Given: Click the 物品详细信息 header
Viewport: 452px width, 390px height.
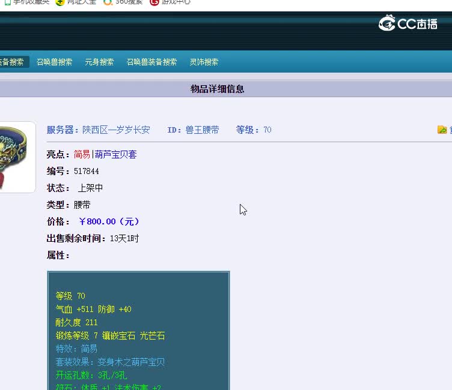Looking at the screenshot, I should coord(218,89).
